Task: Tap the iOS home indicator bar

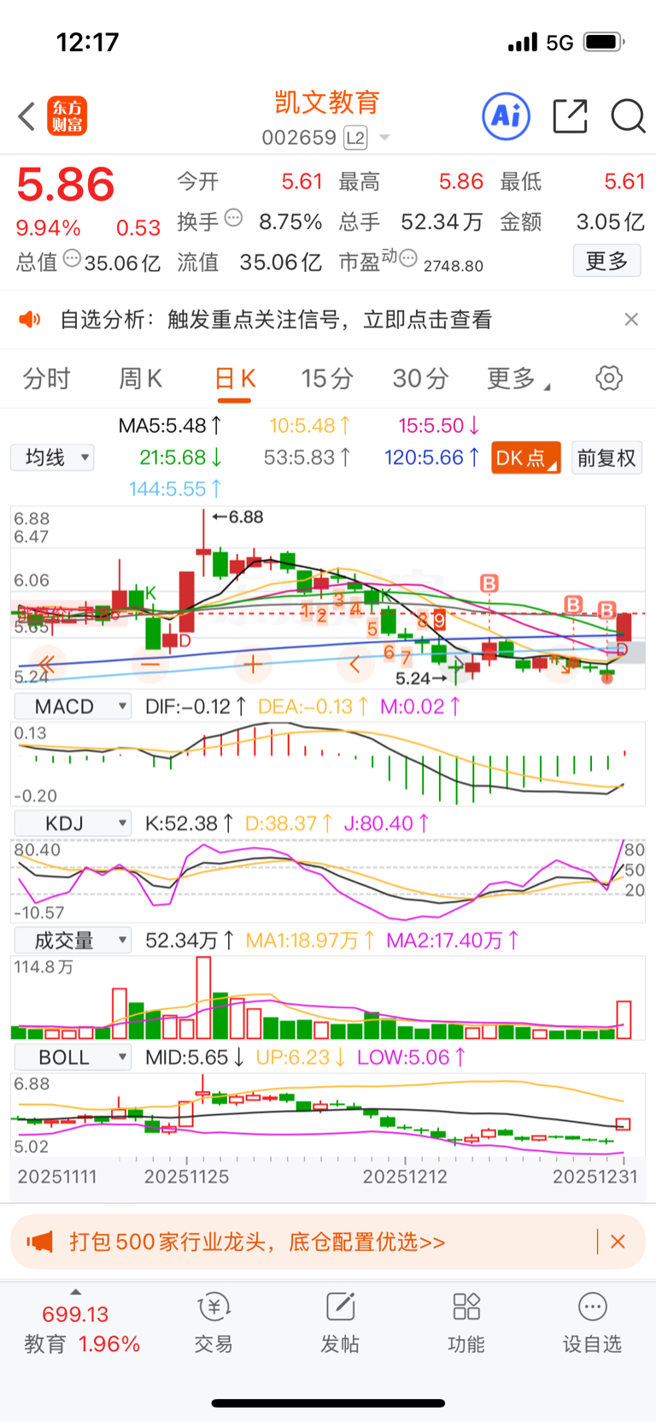Action: tap(328, 1403)
